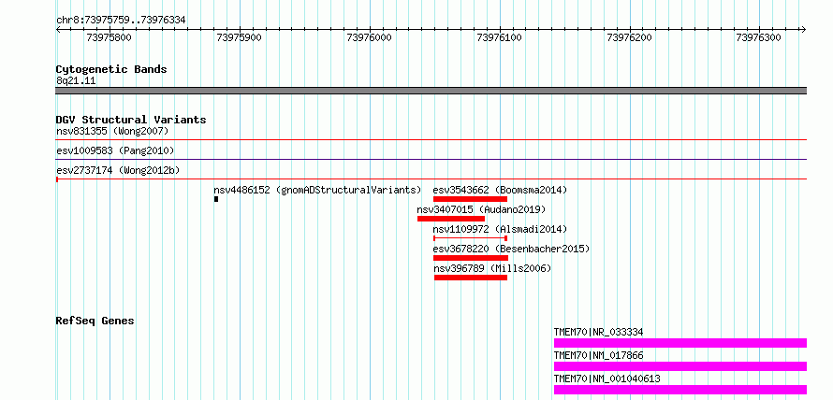Click the TMEM70|NR_033334 gene label

598,332
